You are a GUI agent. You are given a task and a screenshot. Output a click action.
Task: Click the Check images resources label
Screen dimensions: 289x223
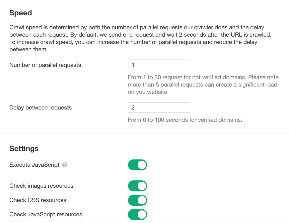pos(41,186)
